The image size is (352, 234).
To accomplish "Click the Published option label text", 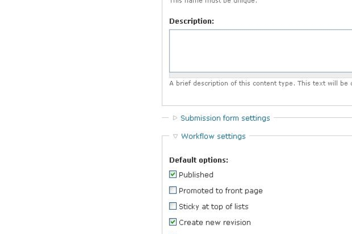I will pos(196,175).
